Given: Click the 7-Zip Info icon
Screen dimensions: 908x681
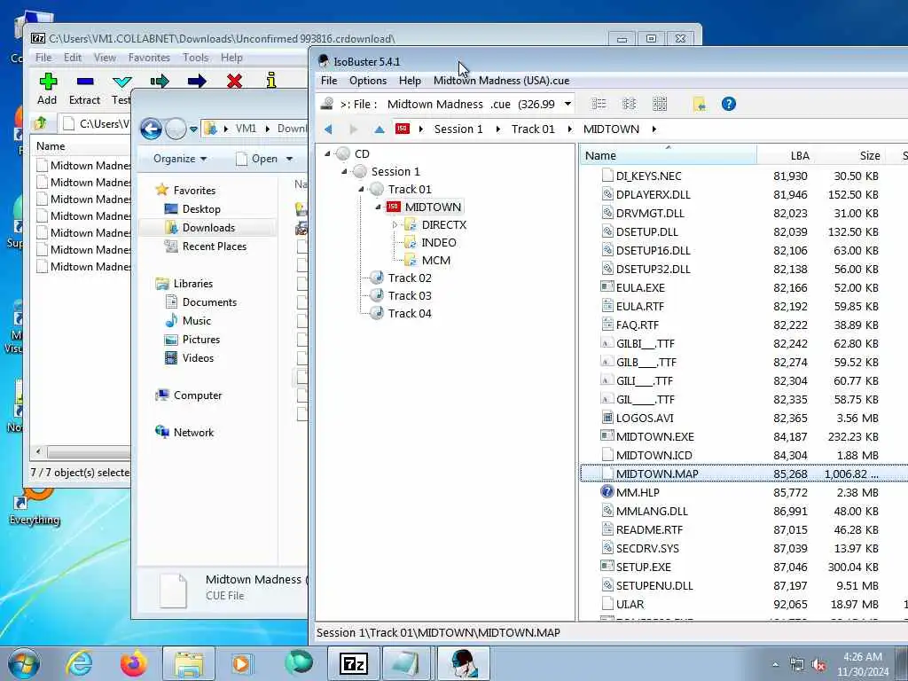Looking at the screenshot, I should coord(271,81).
